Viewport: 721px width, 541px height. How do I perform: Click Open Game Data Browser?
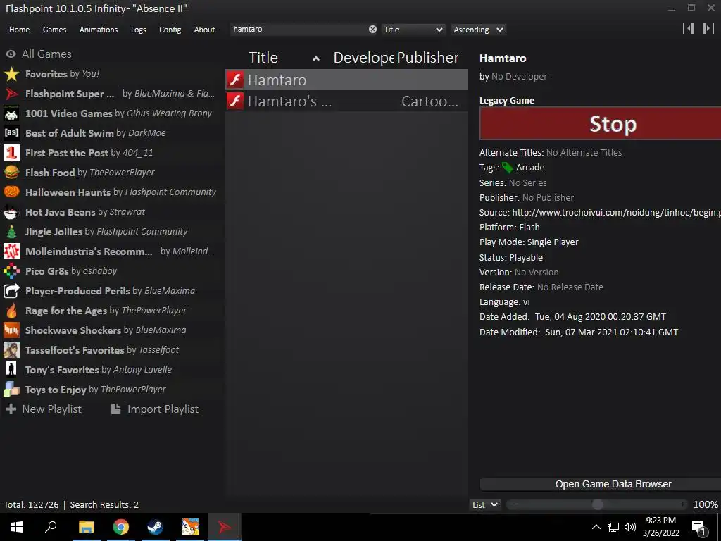pos(600,484)
